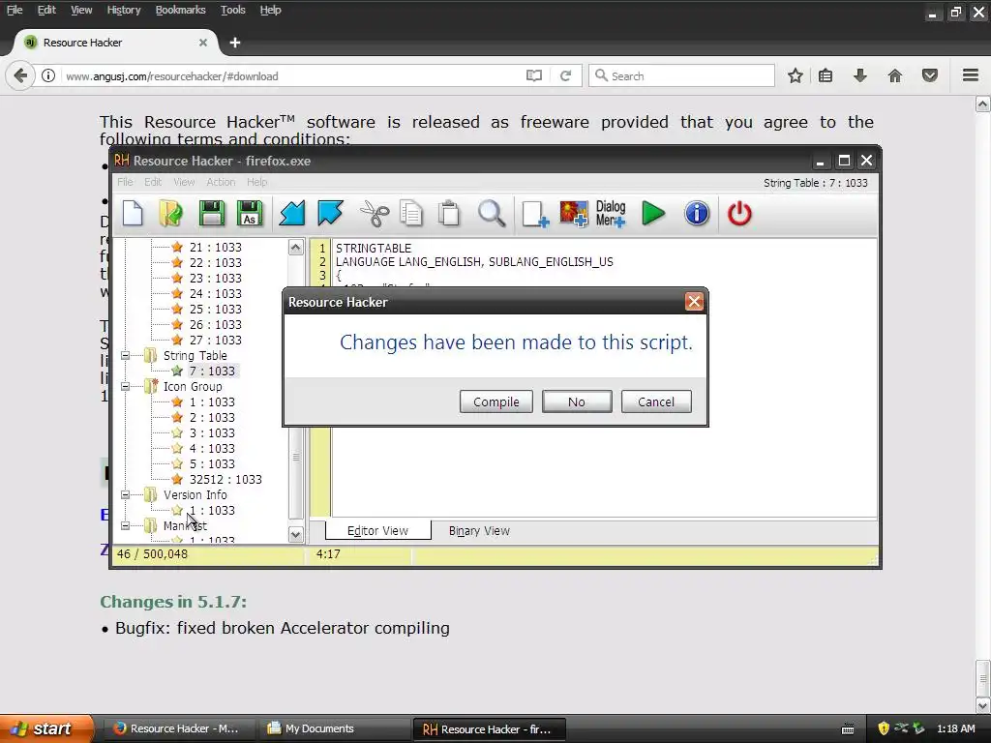991x743 pixels.
Task: Select Version Info item 1 : 1033
Action: click(212, 511)
